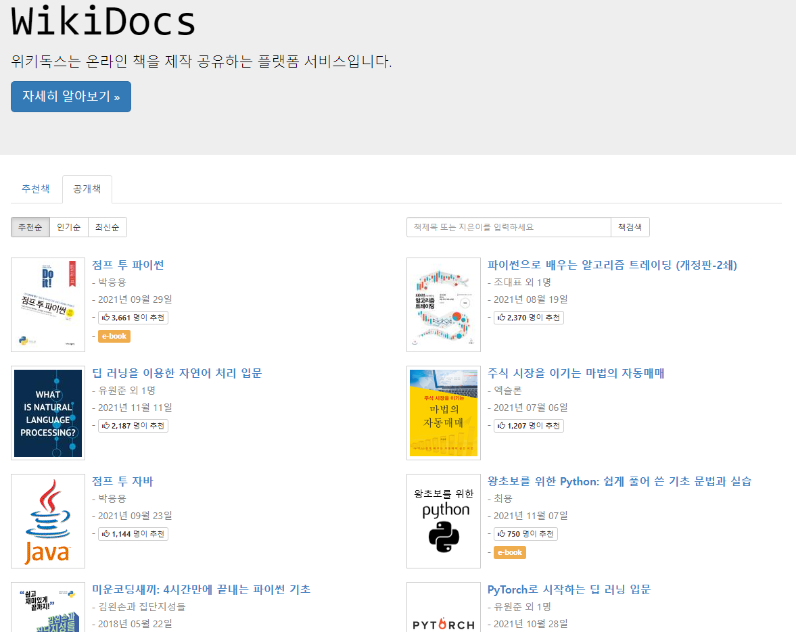Viewport: 796px width, 632px height.
Task: Sort books by 최신순
Action: (107, 227)
